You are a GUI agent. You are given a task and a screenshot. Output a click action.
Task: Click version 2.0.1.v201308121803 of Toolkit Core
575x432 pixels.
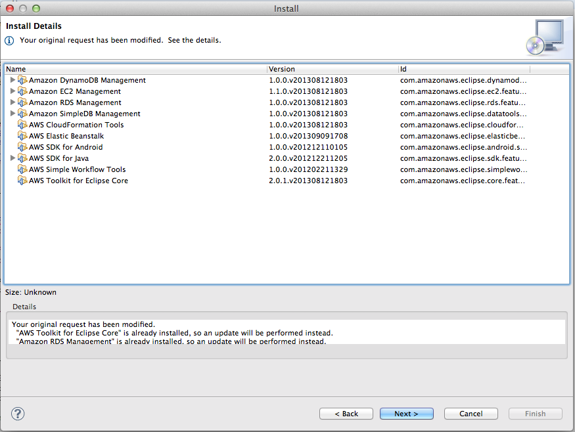tap(308, 181)
